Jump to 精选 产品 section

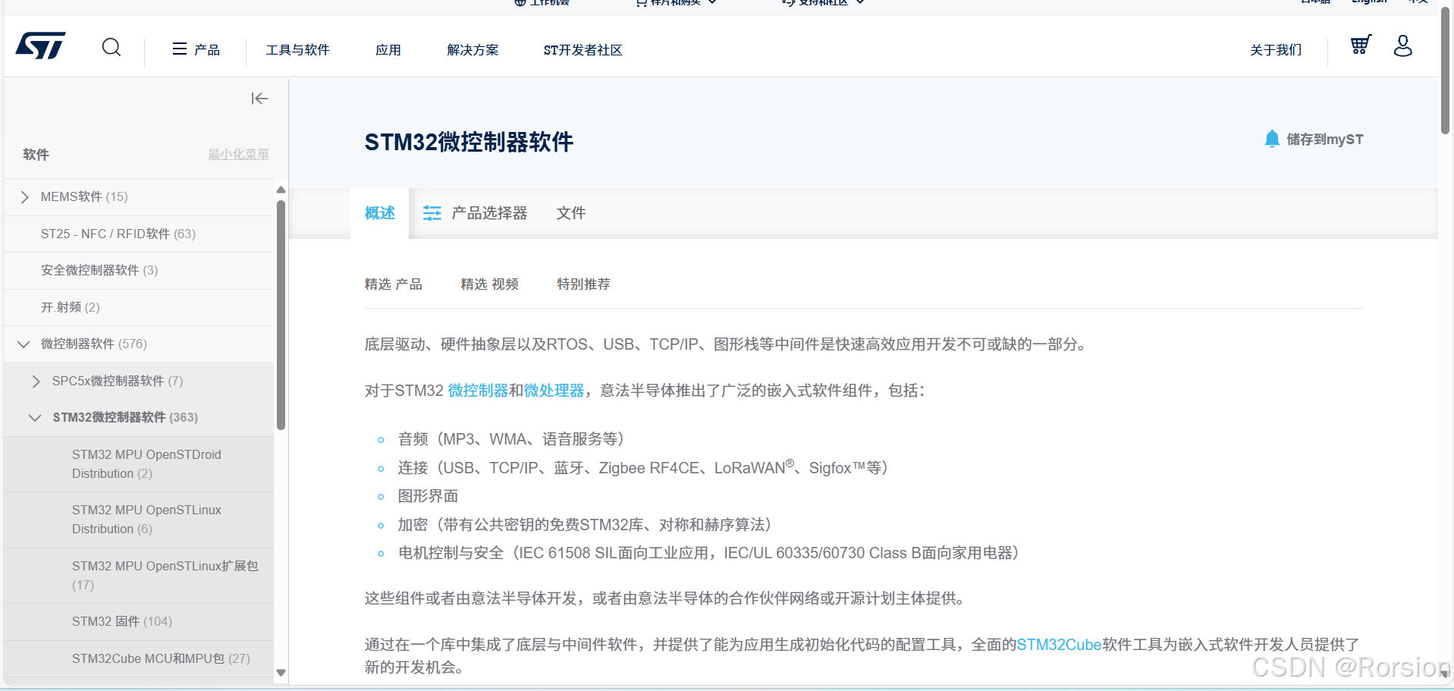(x=394, y=284)
